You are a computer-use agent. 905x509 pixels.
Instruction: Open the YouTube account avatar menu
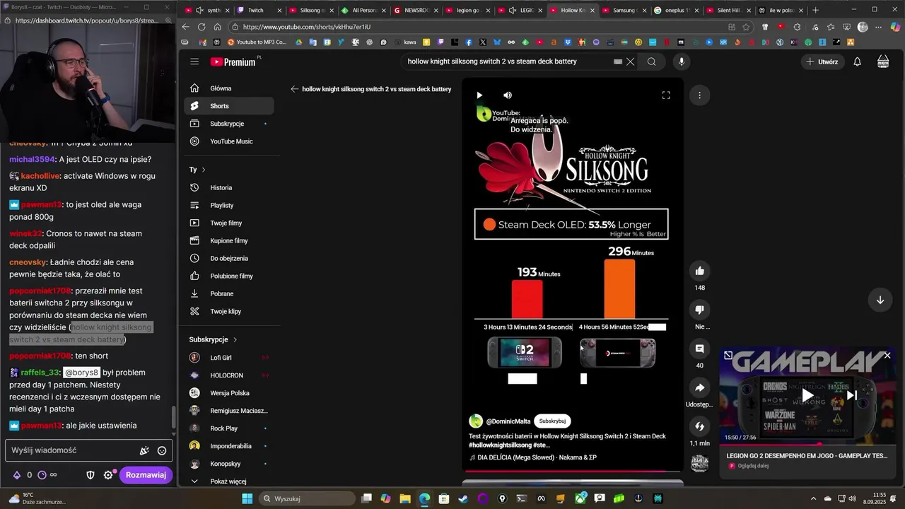pos(883,62)
